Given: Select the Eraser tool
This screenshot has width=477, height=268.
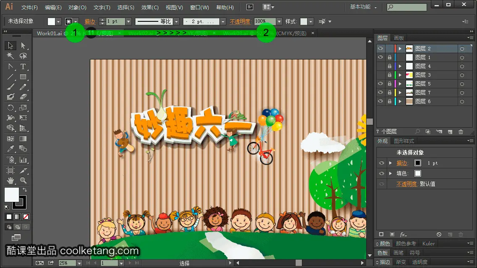Looking at the screenshot, I should 23,97.
